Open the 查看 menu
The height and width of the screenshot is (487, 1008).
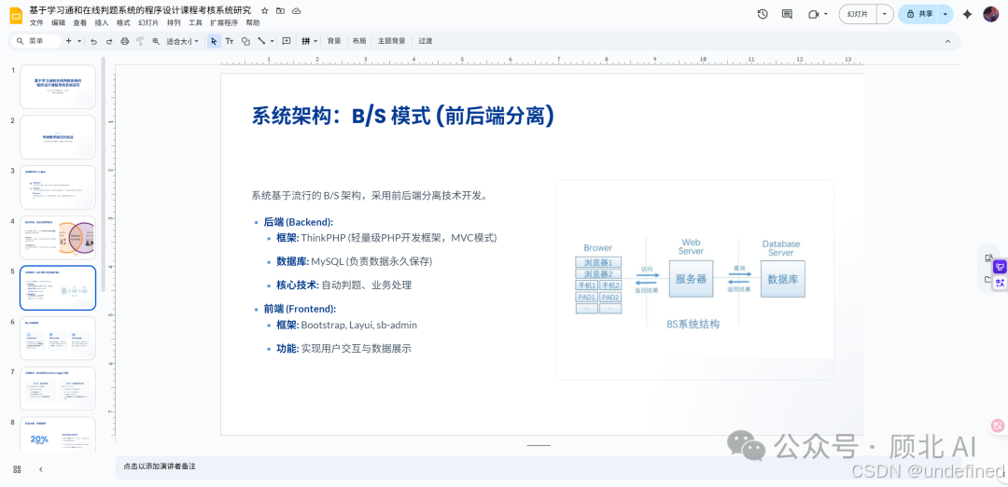(79, 23)
